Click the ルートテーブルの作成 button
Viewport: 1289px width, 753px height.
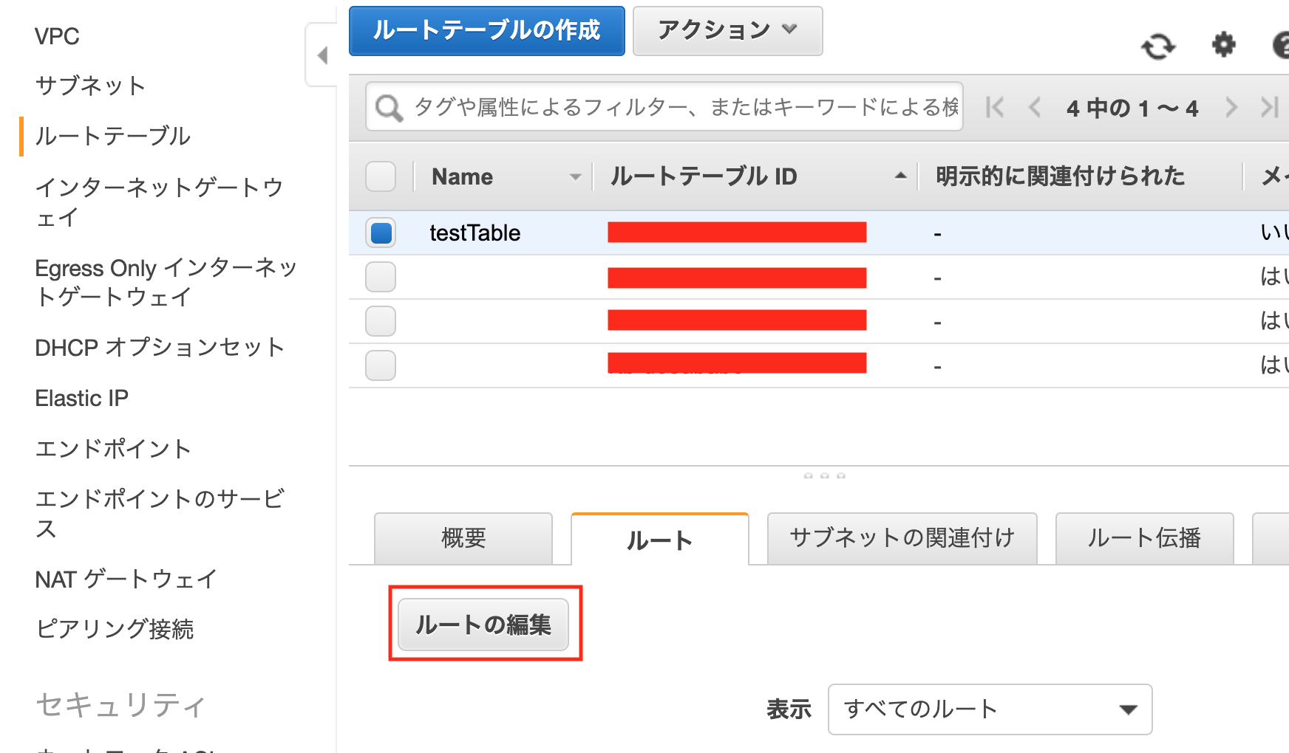(x=486, y=30)
